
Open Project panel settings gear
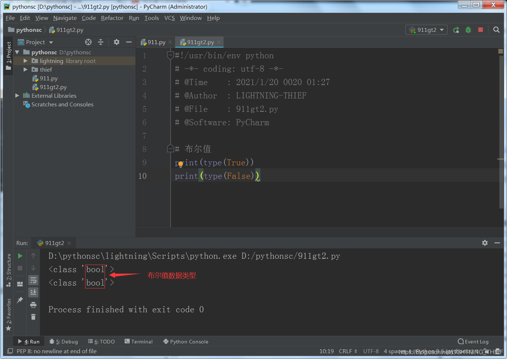117,42
